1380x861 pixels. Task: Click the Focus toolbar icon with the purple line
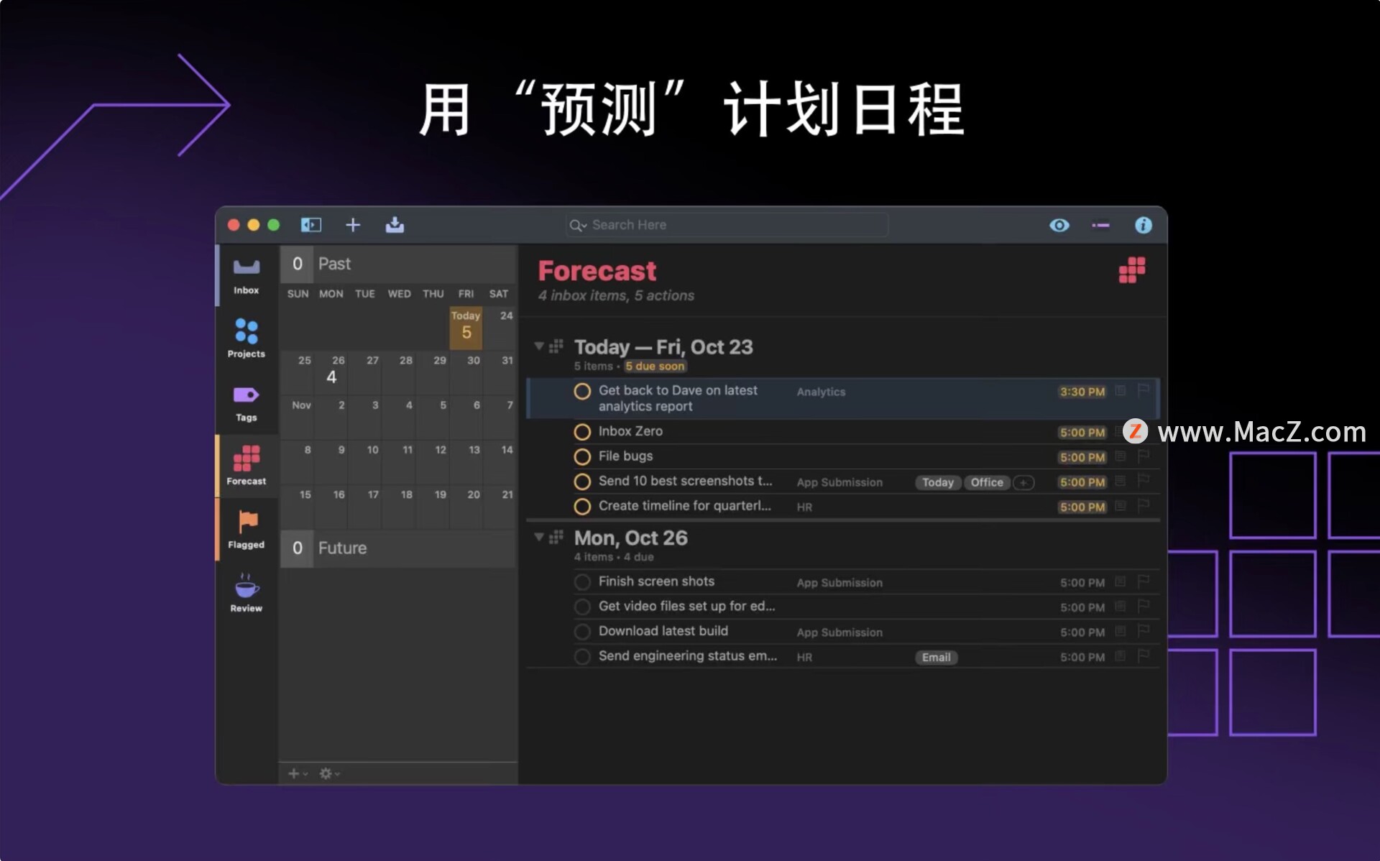click(x=1100, y=226)
